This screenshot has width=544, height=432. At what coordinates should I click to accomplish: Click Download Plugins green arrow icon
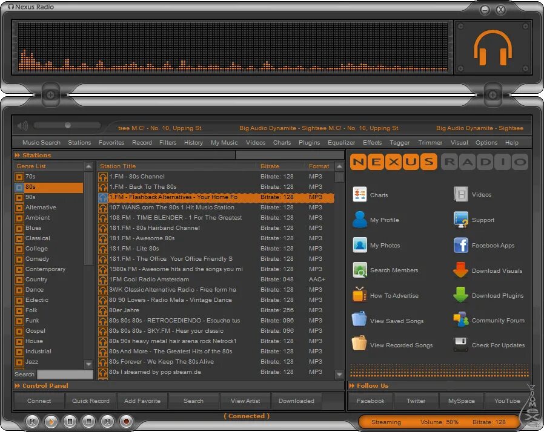point(460,295)
